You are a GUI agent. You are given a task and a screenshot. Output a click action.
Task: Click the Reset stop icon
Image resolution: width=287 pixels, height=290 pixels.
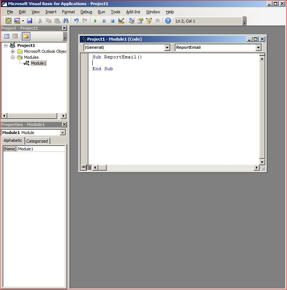pos(112,21)
